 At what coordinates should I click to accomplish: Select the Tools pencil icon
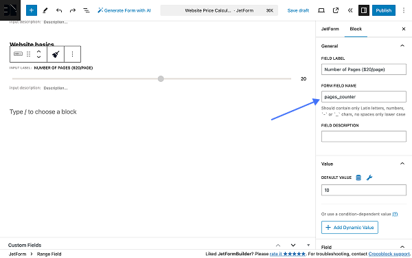45,10
